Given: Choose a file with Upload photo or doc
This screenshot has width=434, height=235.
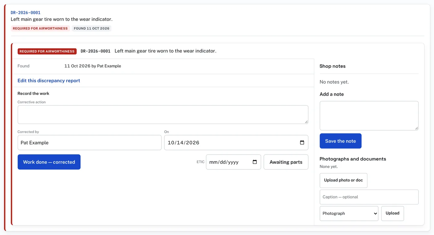Looking at the screenshot, I should 343,180.
